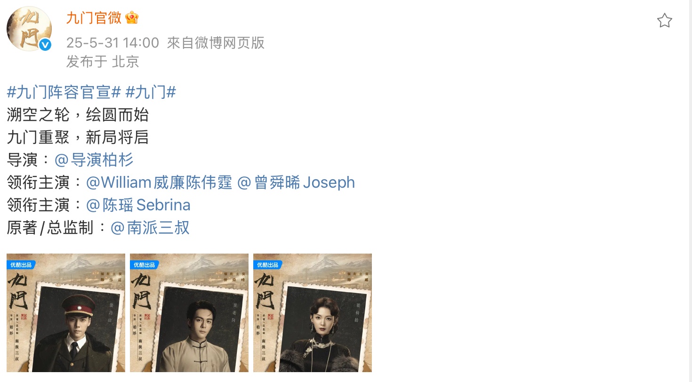Viewport: 692px width, 382px height.
Task: Click the crown badge next to username
Action: tap(132, 18)
